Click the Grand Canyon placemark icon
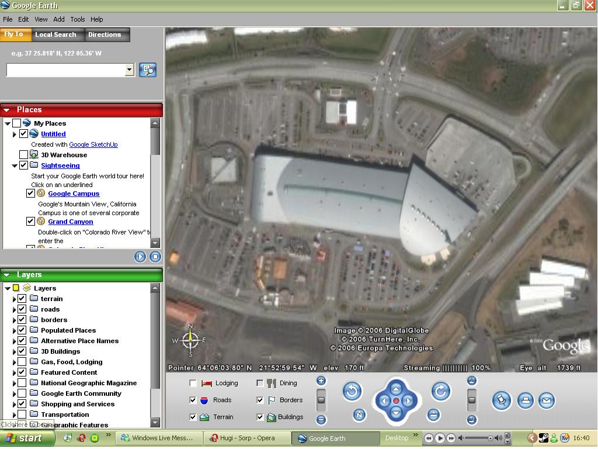598x449 pixels. (41, 222)
